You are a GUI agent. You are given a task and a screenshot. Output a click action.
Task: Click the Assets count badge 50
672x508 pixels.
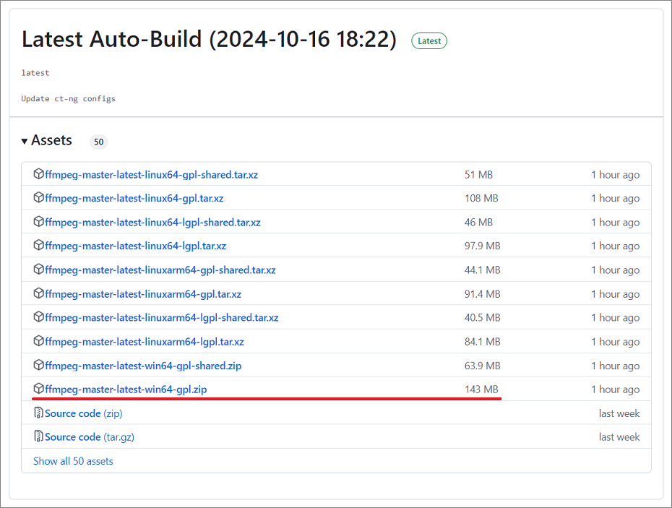(x=98, y=142)
